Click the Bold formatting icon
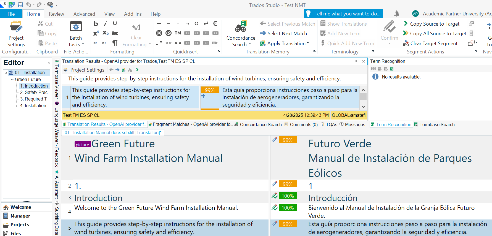The image size is (492, 236). point(96,24)
